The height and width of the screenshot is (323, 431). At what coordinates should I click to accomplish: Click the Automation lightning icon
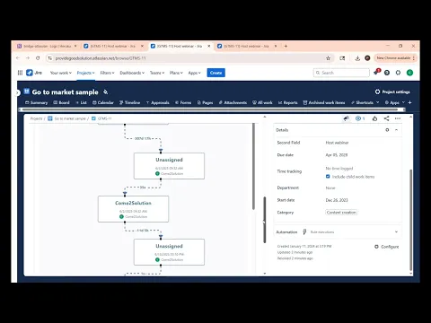click(x=304, y=231)
